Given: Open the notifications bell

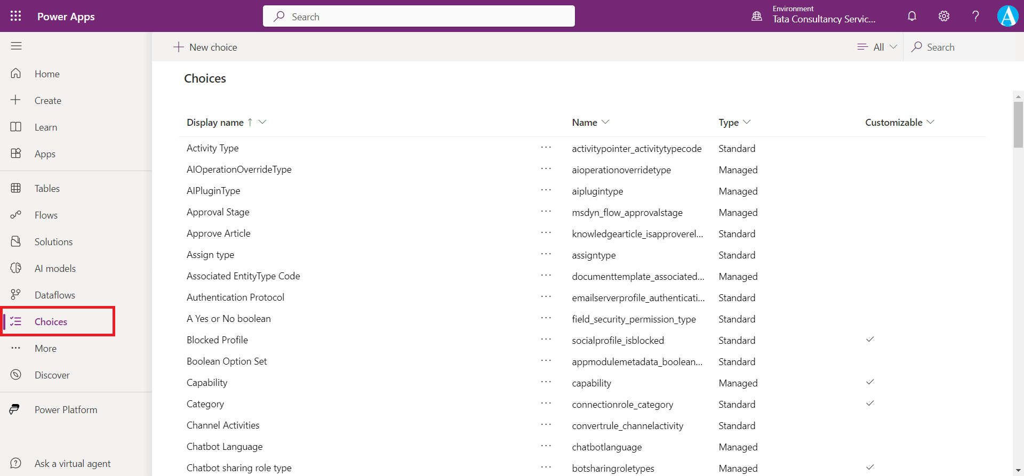Looking at the screenshot, I should [x=912, y=16].
